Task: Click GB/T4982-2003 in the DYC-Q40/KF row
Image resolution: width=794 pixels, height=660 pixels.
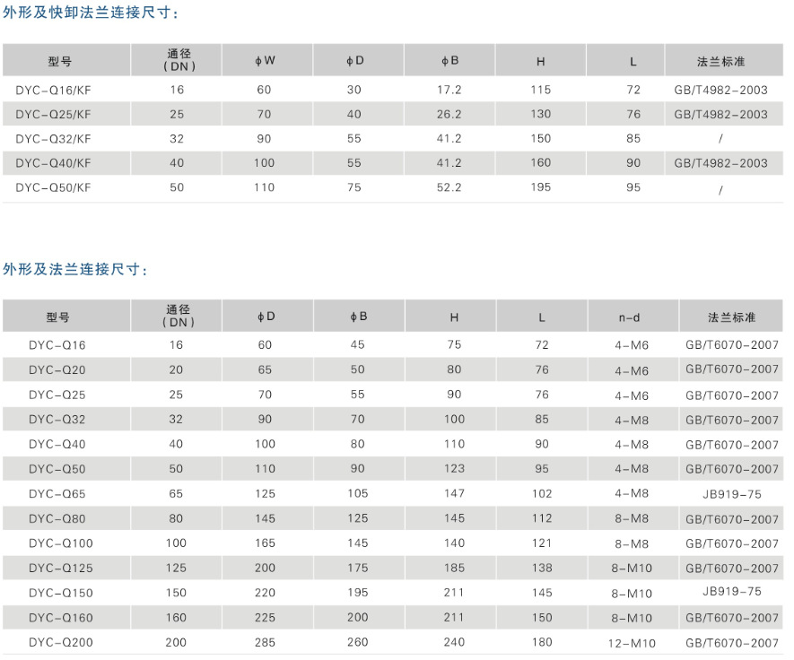Action: 720,163
